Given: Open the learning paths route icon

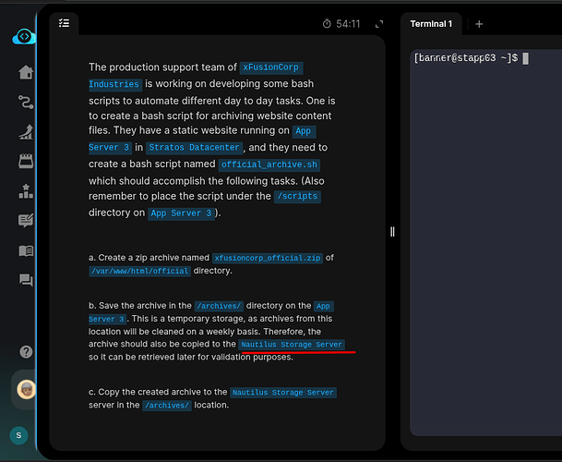Looking at the screenshot, I should [x=26, y=102].
